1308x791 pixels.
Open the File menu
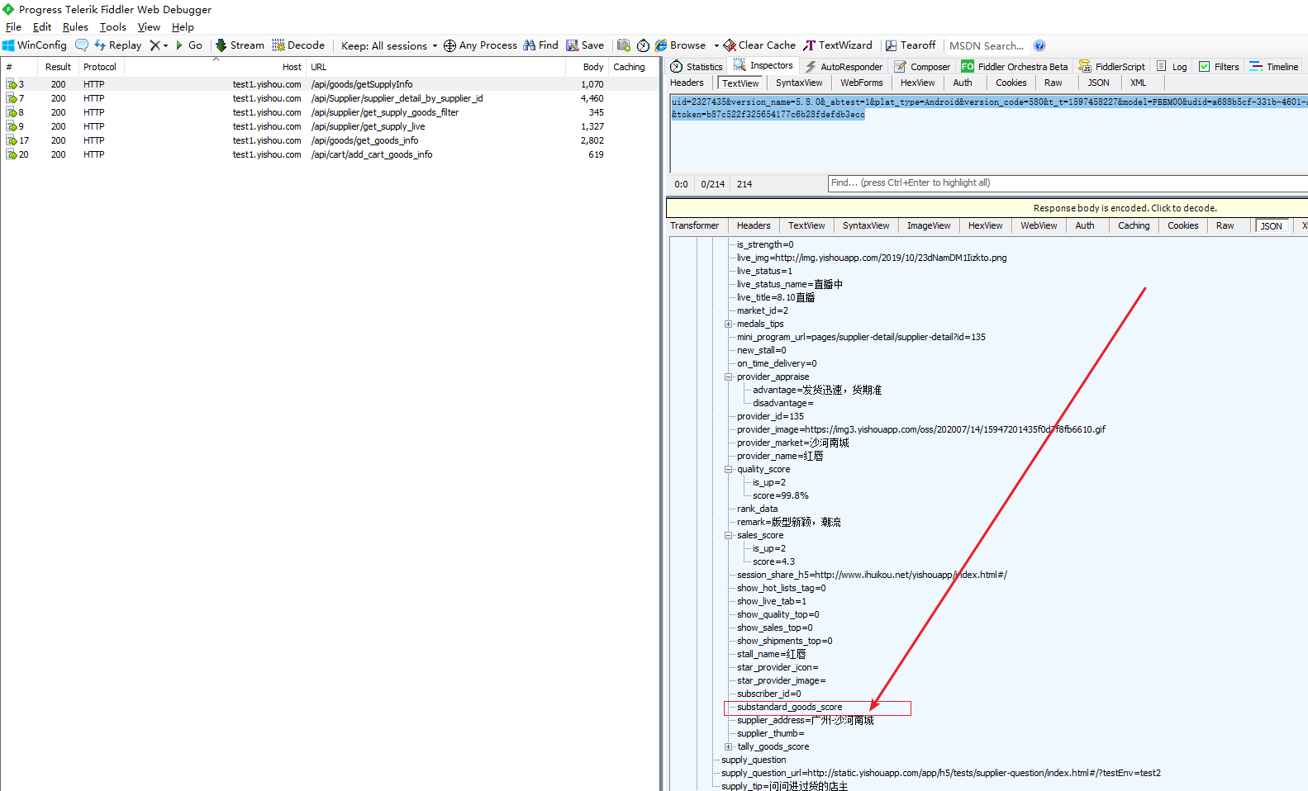13,27
